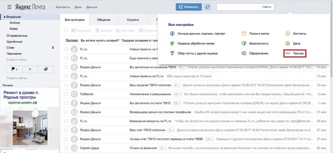The image size is (333, 153).
Task: Expand thread count 5 on Ваш счет message
Action: (171, 130)
